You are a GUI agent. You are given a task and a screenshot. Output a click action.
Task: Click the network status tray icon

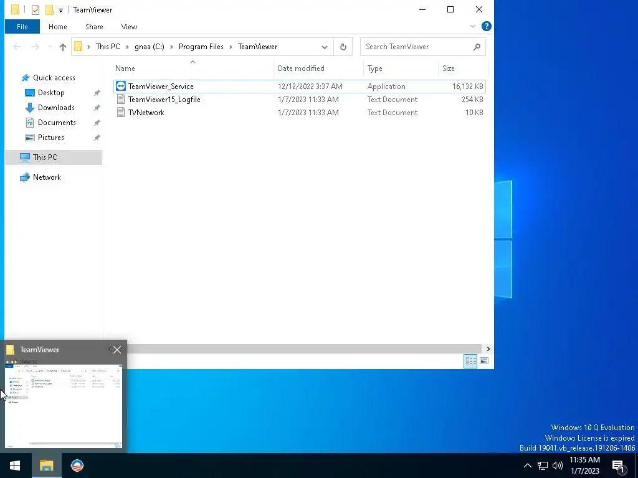[543, 466]
